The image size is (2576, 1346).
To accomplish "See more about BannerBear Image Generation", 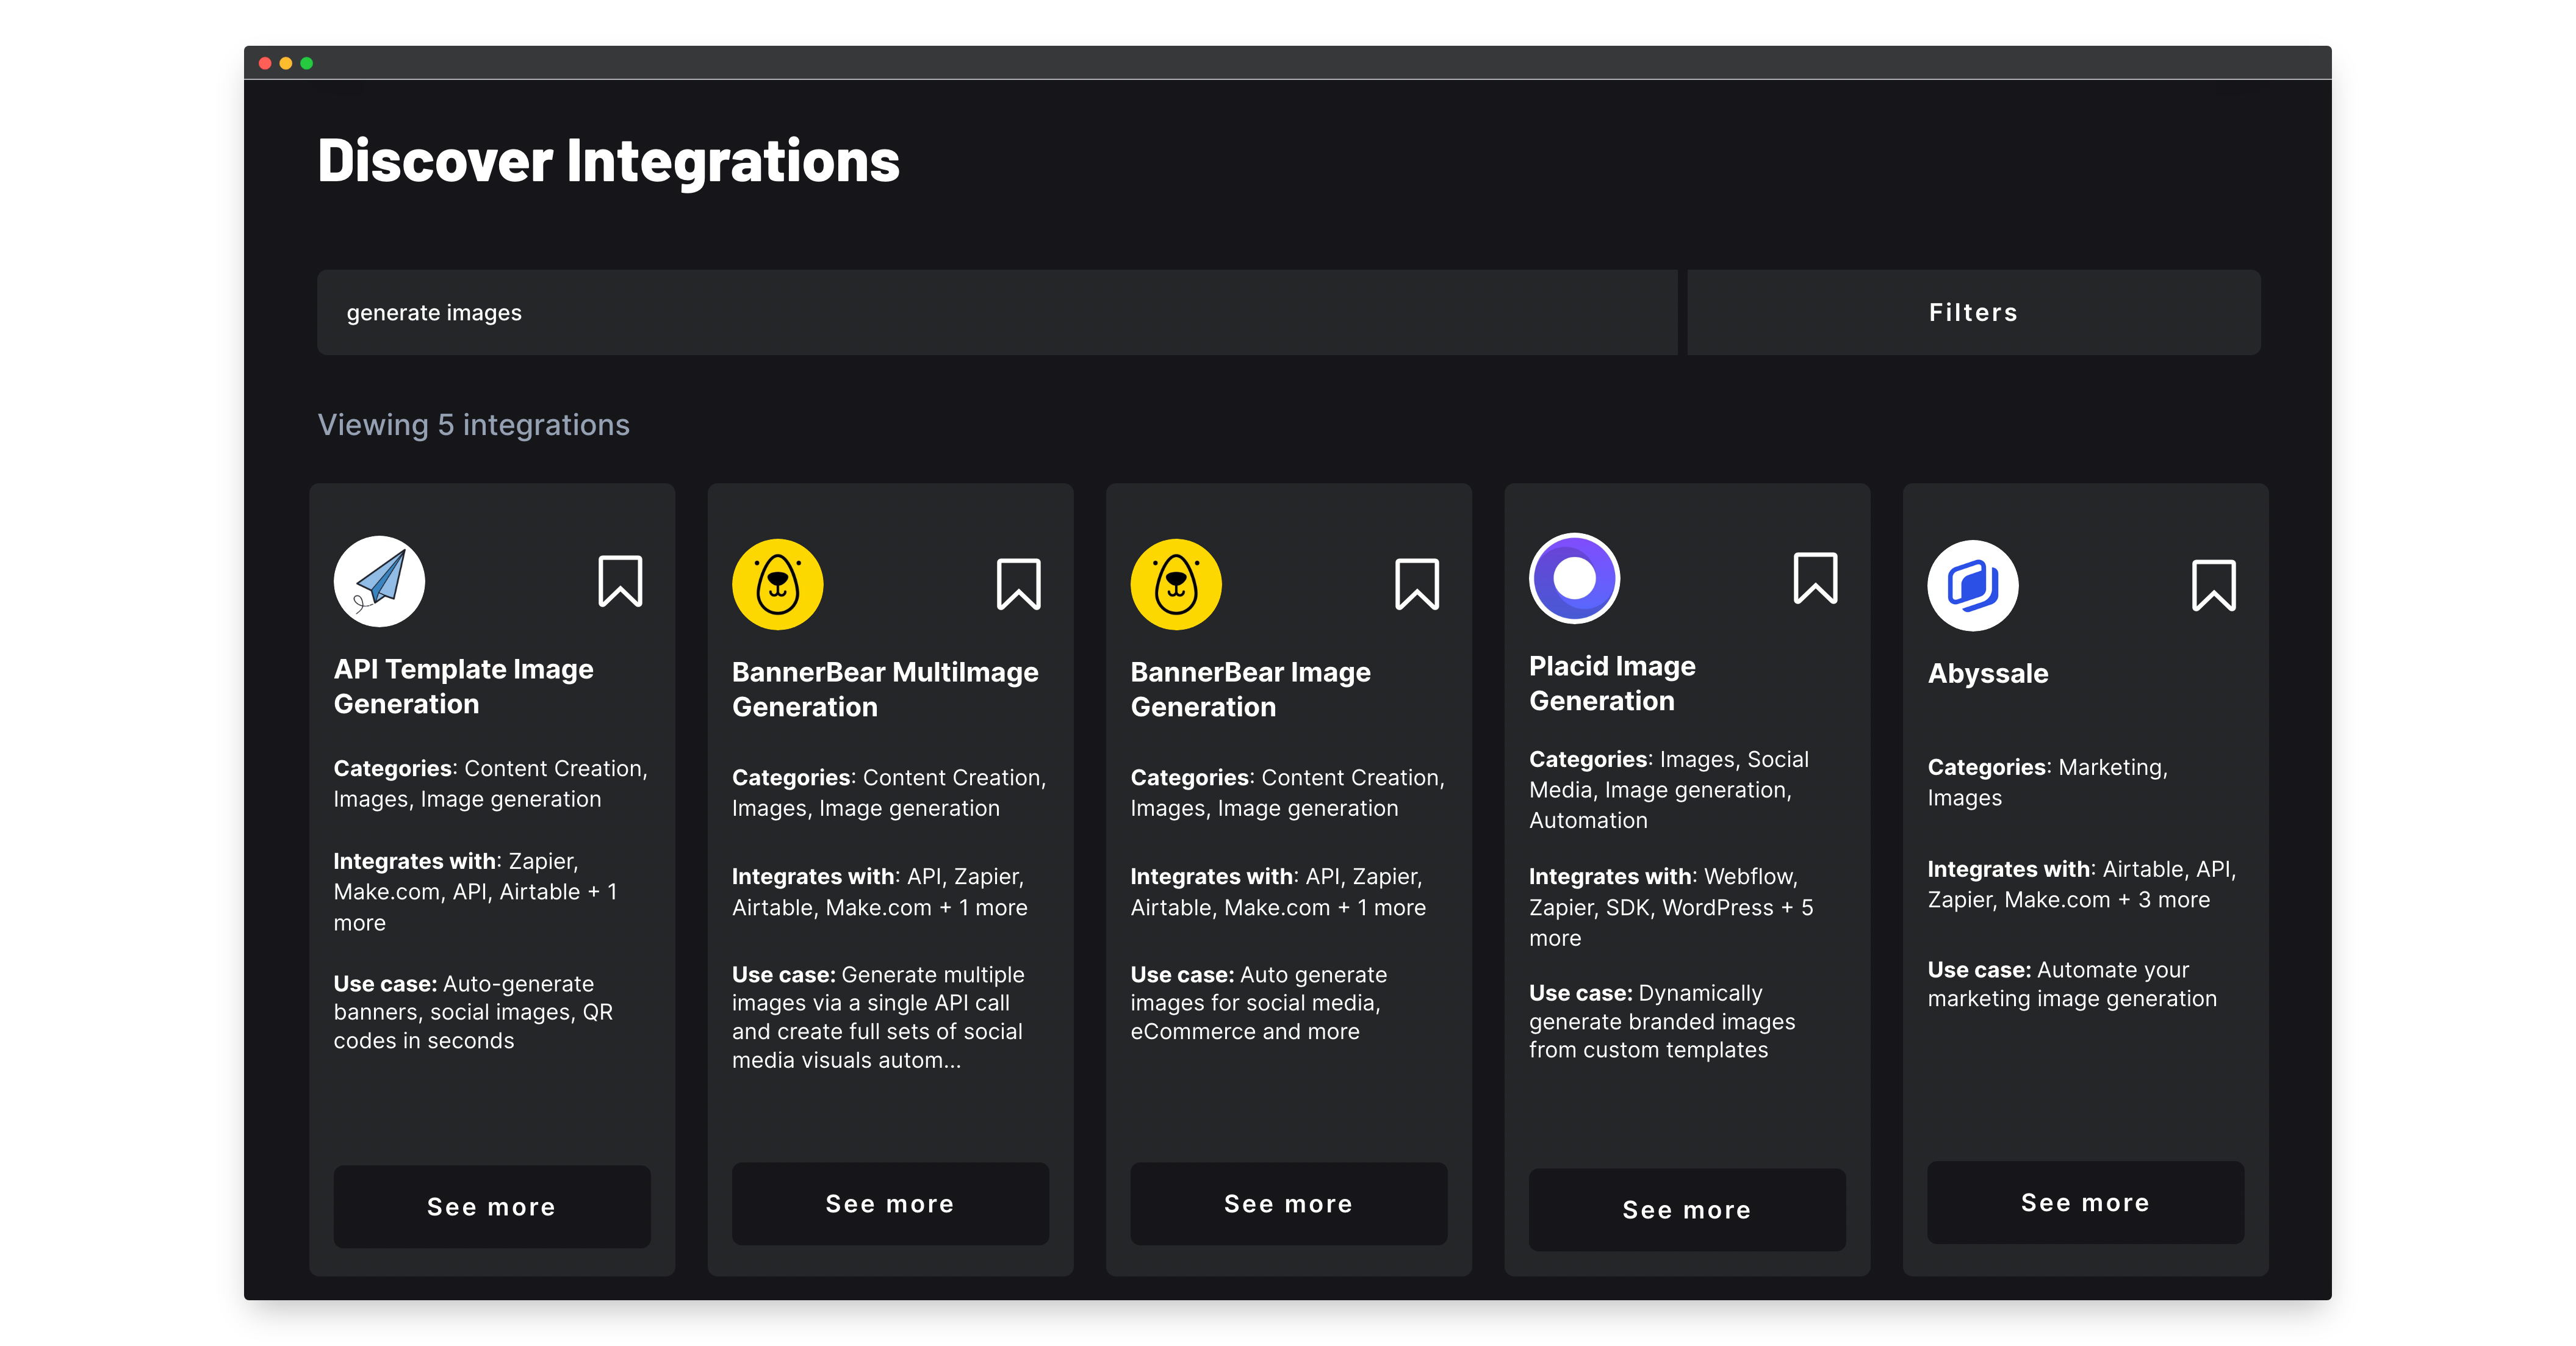I will pos(1288,1203).
